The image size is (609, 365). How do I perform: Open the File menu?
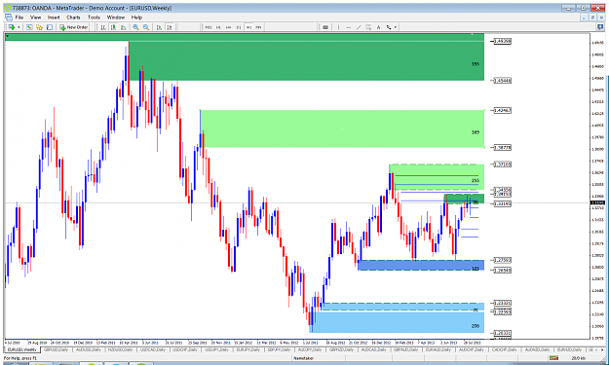coord(19,18)
